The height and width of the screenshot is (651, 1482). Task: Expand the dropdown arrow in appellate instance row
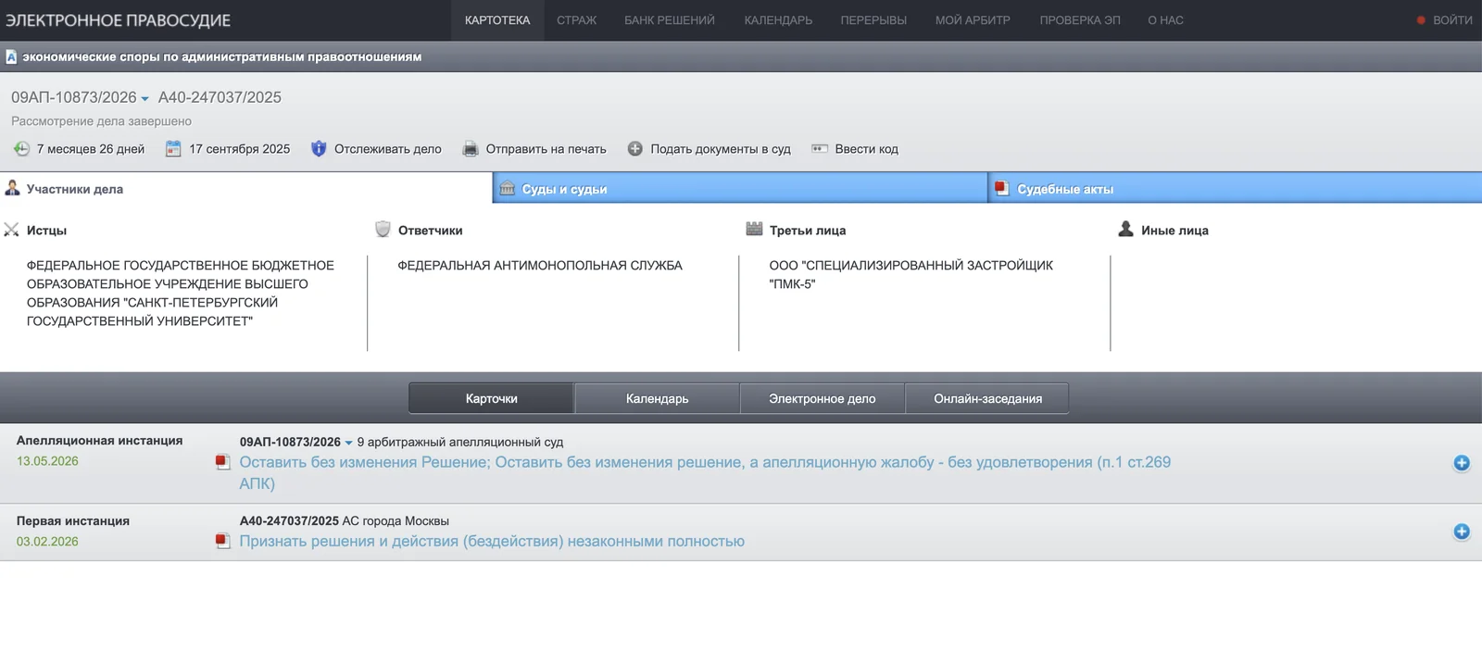point(349,443)
